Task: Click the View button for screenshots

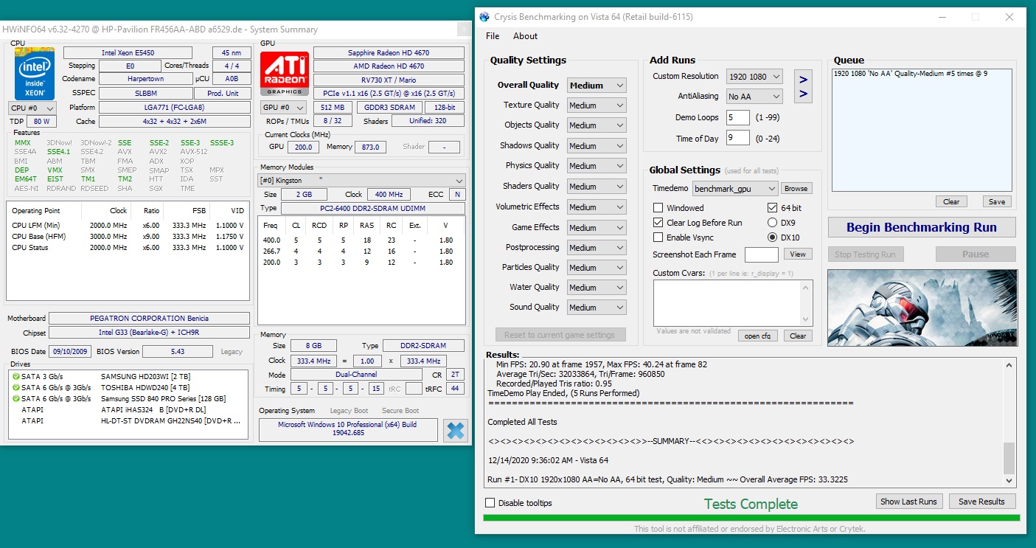Action: pos(798,254)
